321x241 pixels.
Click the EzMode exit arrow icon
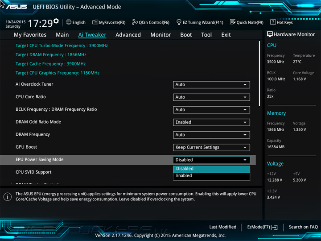(x=274, y=227)
